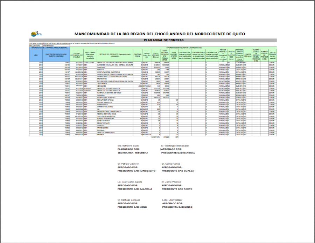Click the 'CEPILLOS PARA BAÑOS' cell
The height and width of the screenshot is (243, 315).
(x=115, y=133)
